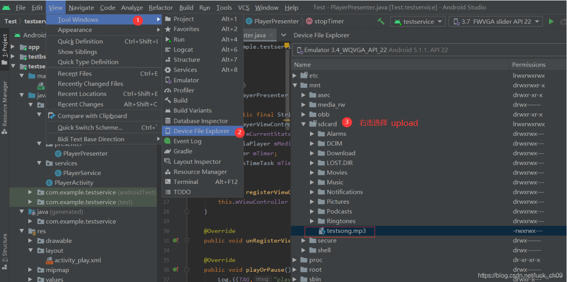Click the Database Inspector icon
This screenshot has width=567, height=282.
(168, 121)
